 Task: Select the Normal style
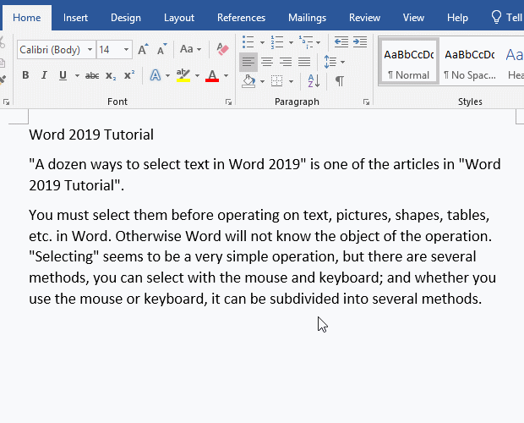coord(409,62)
